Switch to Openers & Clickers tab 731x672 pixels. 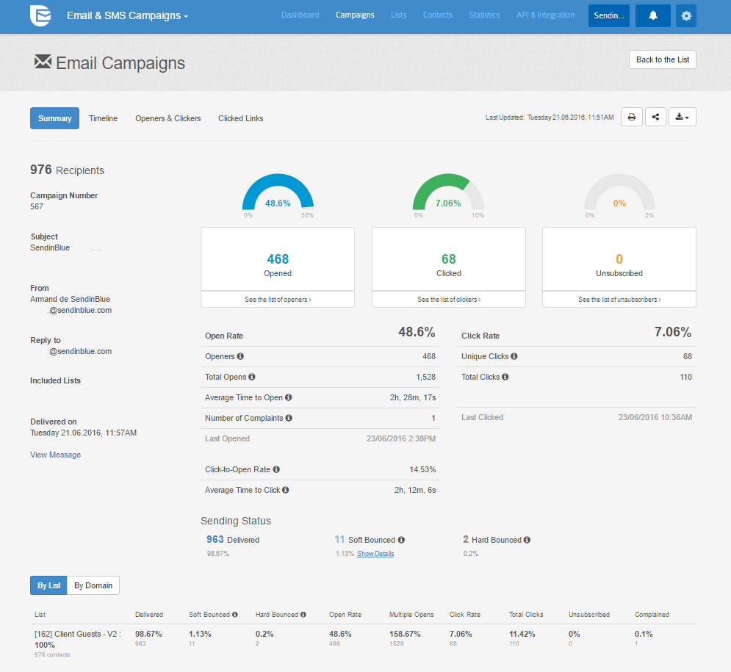(168, 118)
